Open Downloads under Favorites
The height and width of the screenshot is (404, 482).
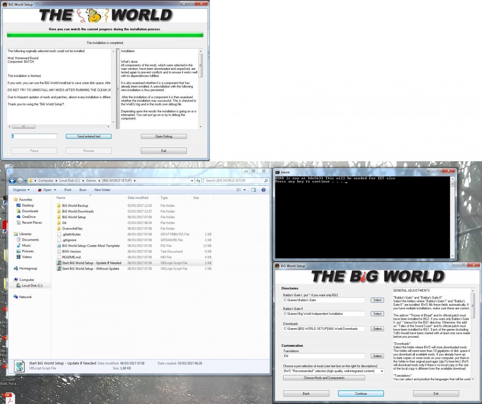30,211
